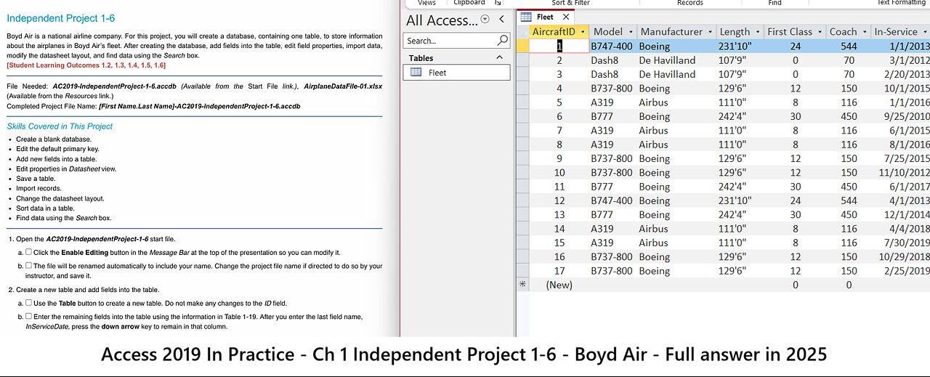
Task: Click the search magnifier in navigation pane
Action: coord(502,41)
